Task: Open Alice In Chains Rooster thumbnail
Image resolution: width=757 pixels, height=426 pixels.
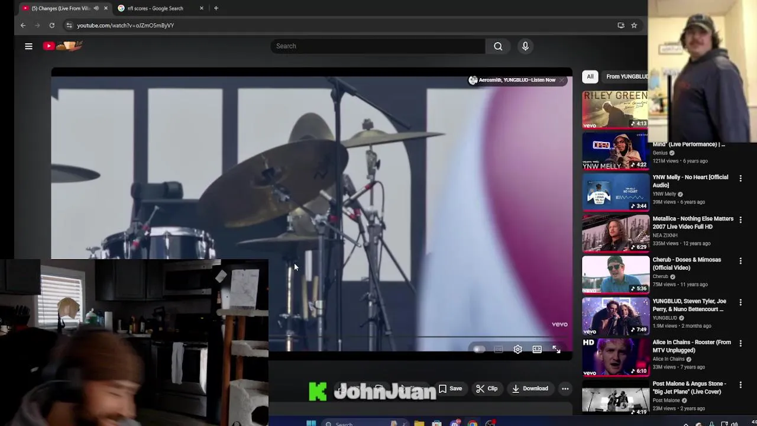Action: click(615, 357)
